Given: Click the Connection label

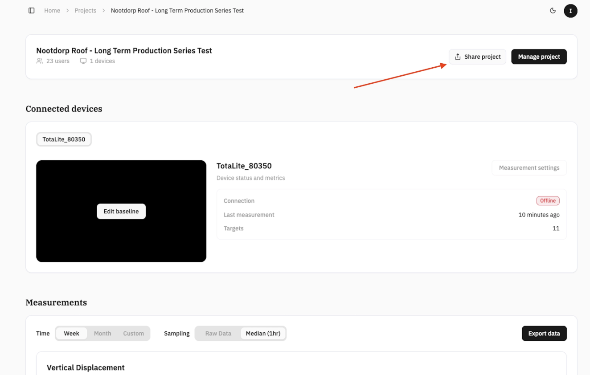Looking at the screenshot, I should coord(239,201).
